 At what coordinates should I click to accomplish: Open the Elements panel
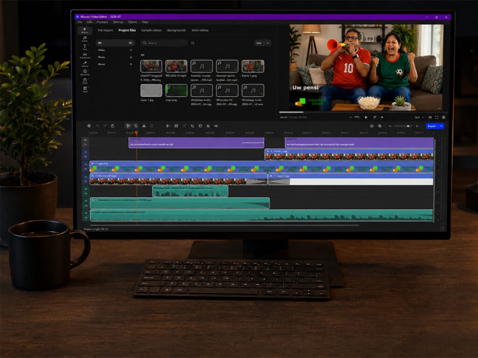(85, 72)
